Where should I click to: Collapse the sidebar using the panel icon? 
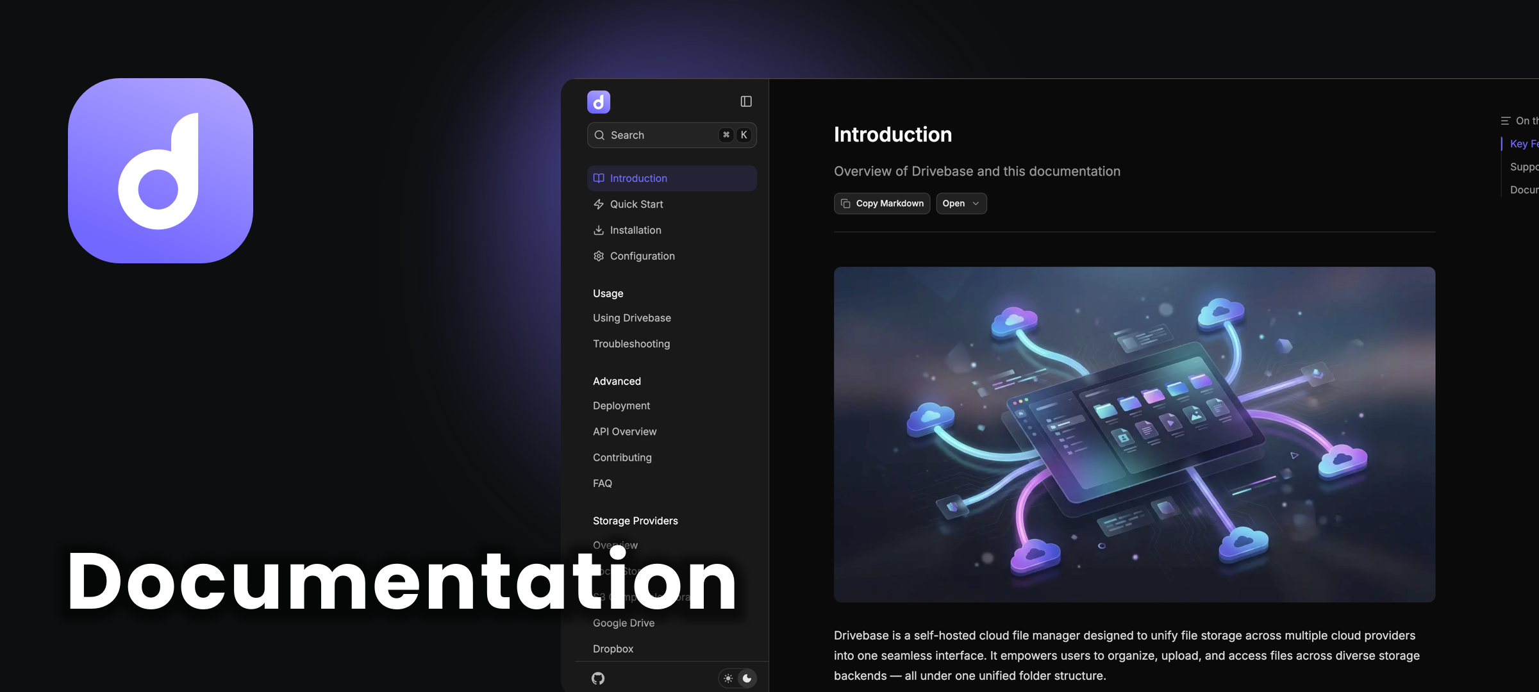(745, 101)
